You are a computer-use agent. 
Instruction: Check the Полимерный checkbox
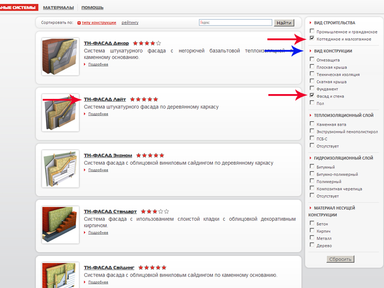click(x=312, y=181)
